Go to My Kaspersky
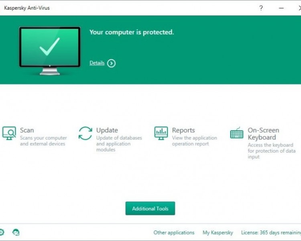Image resolution: width=301 pixels, height=241 pixels. (218, 233)
